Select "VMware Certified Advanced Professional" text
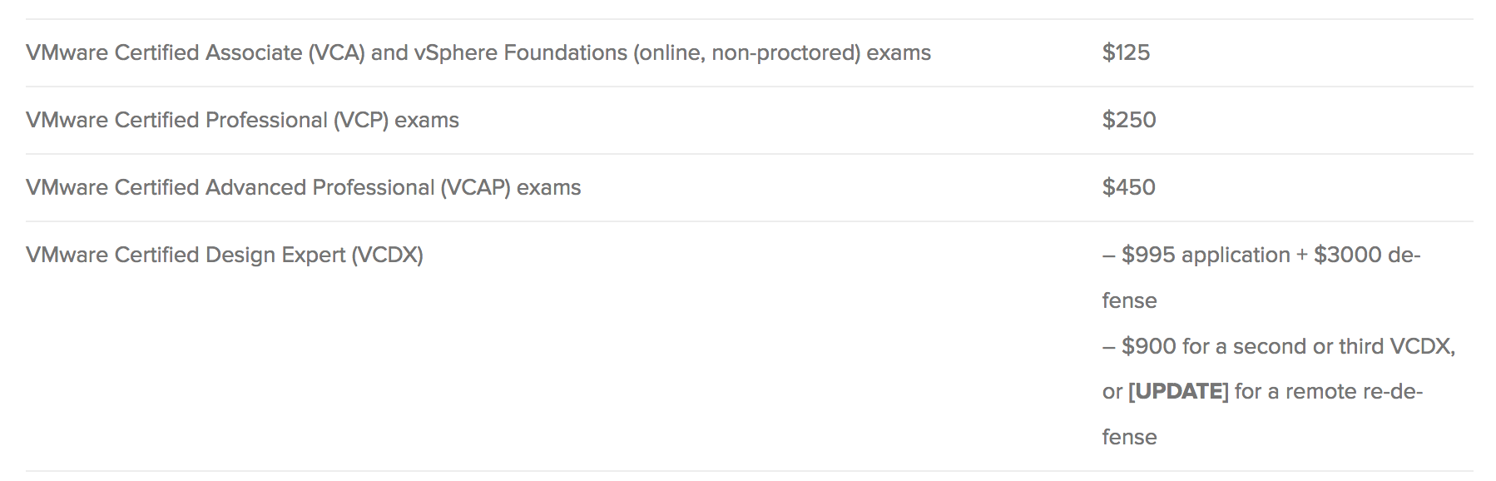The image size is (1496, 481). (230, 187)
